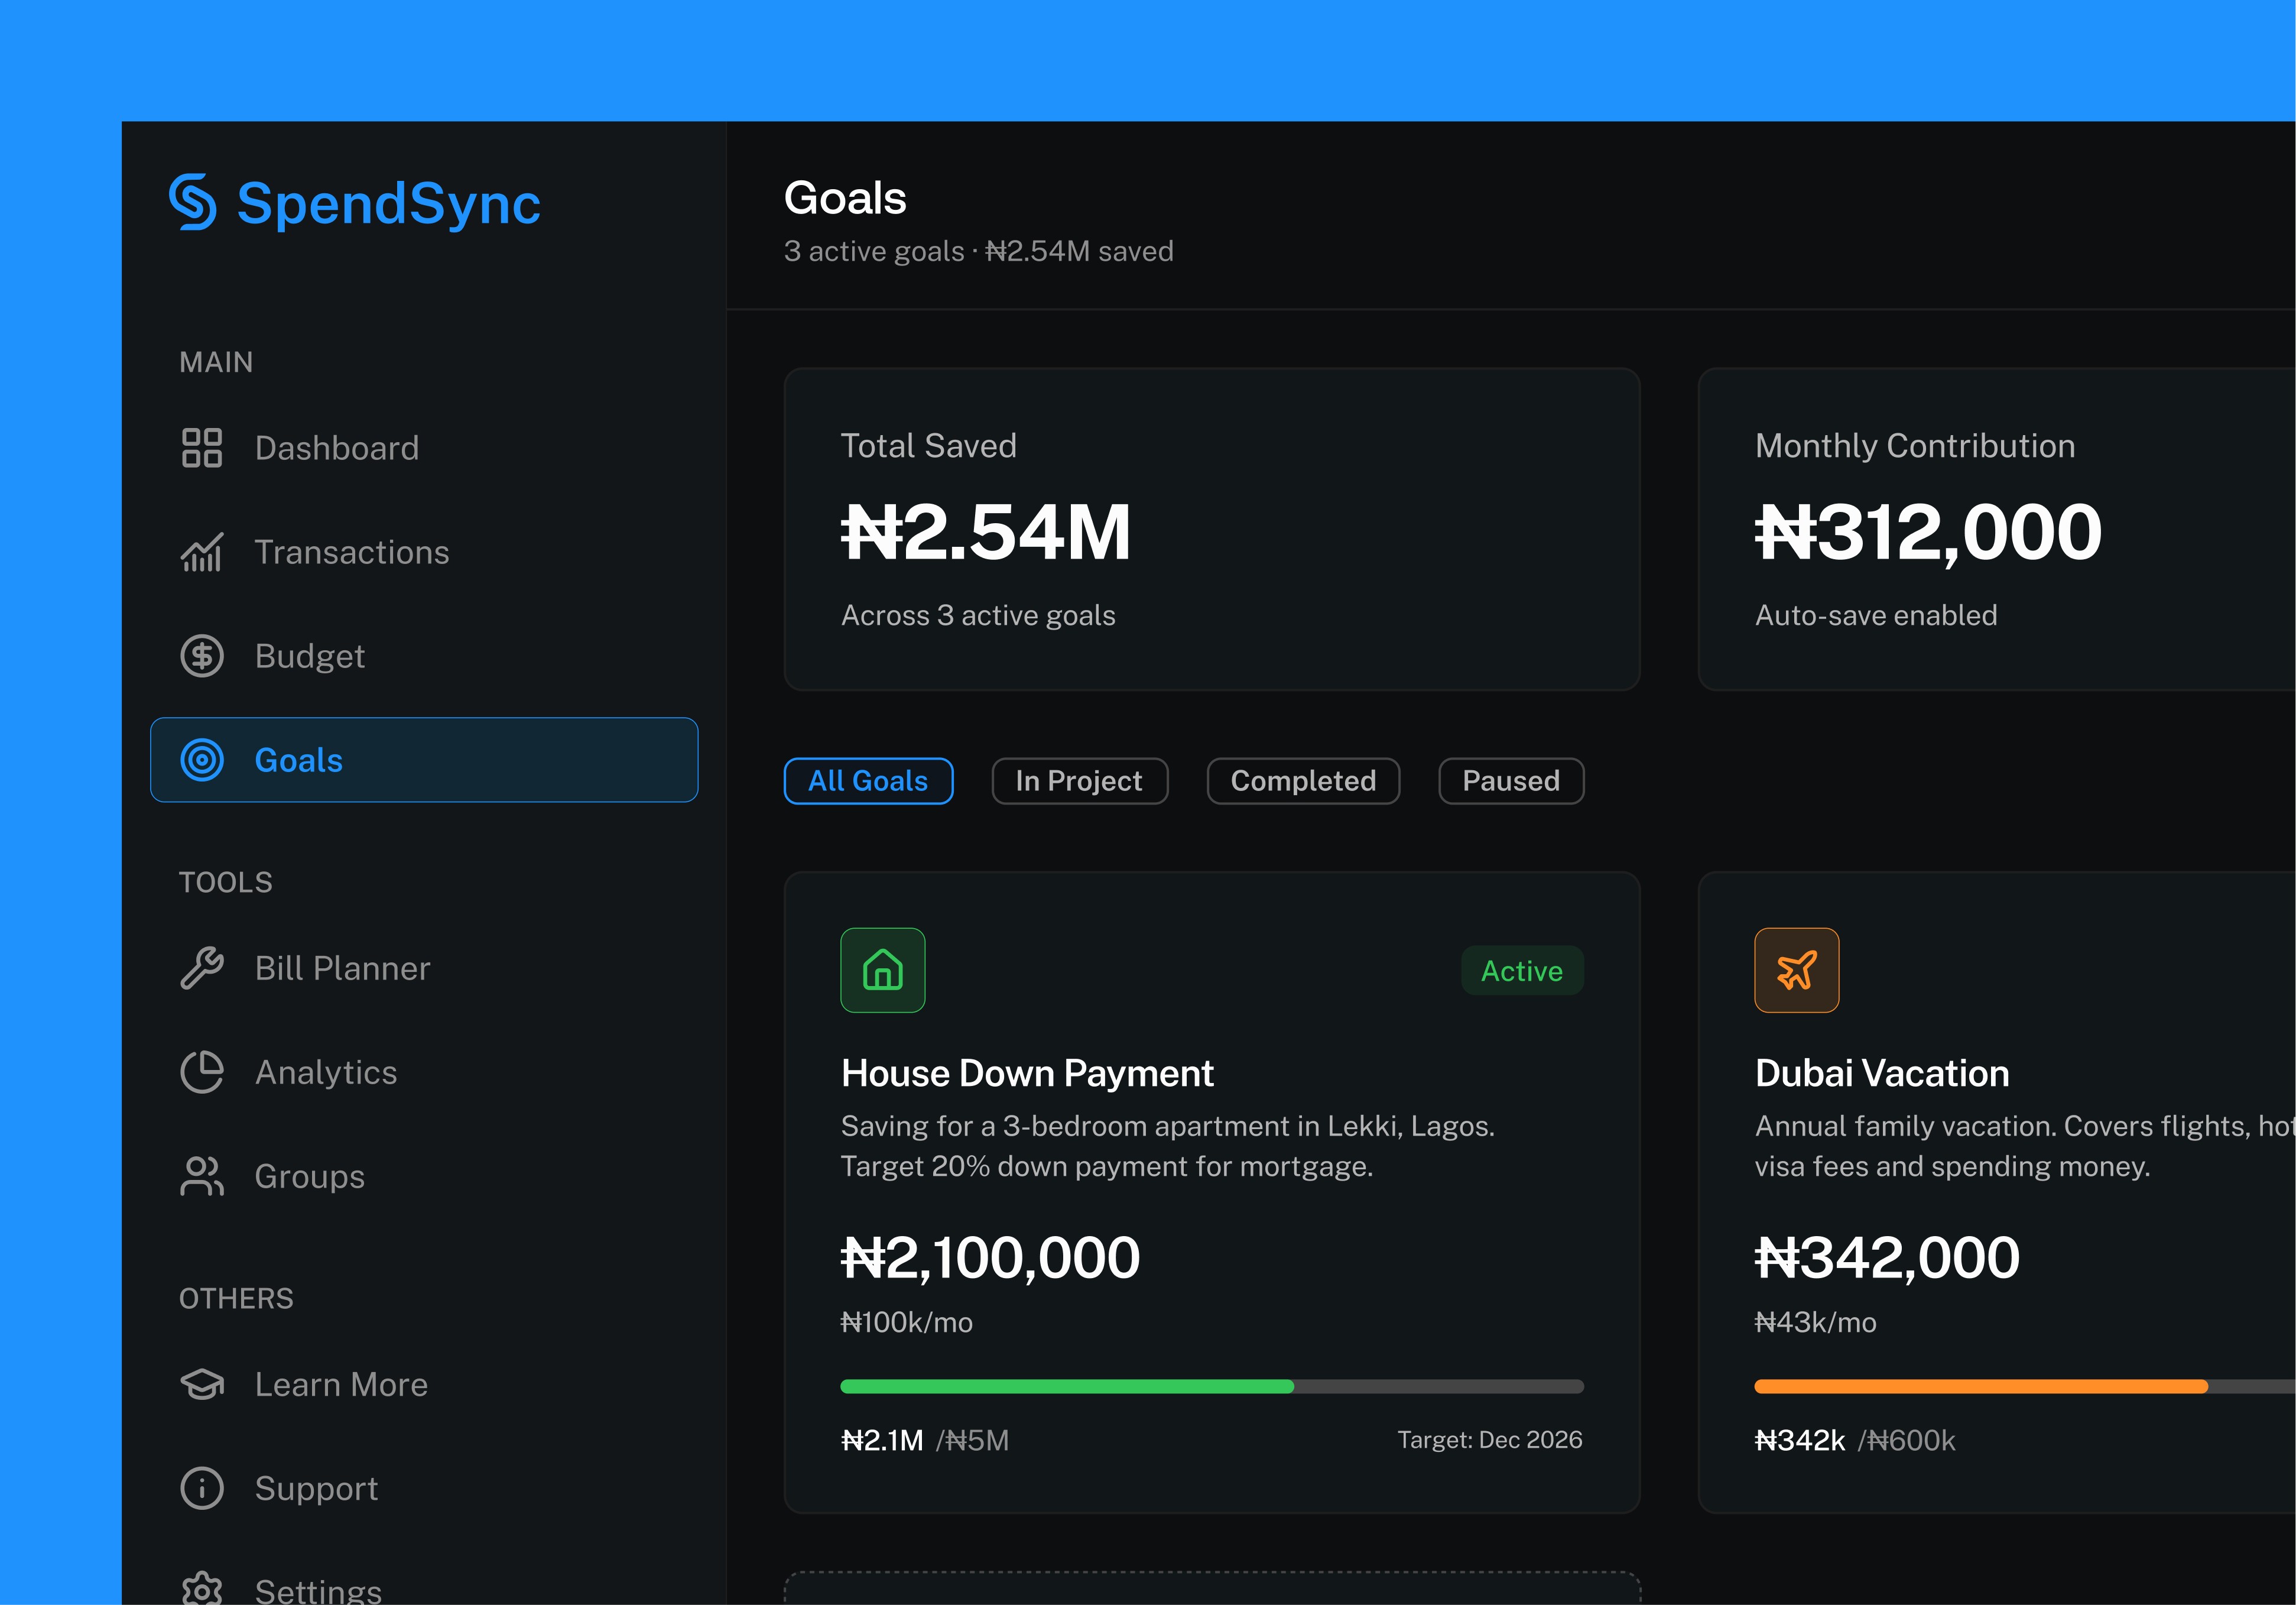Click the SpendSync logo icon
The image size is (2296, 1605).
tap(192, 202)
